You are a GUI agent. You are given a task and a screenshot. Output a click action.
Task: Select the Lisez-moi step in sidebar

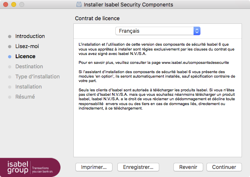(x=27, y=46)
